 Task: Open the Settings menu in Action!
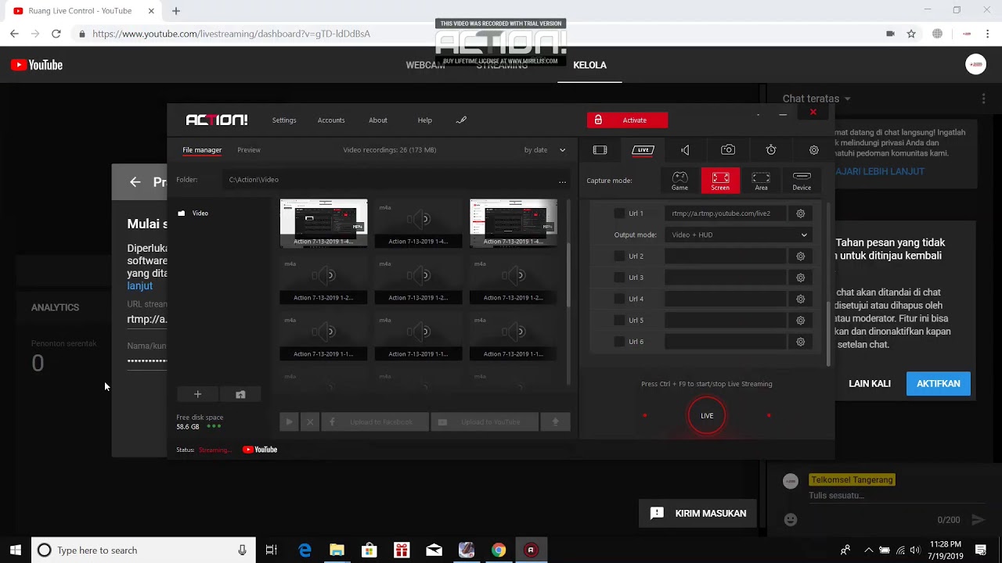[x=284, y=120]
